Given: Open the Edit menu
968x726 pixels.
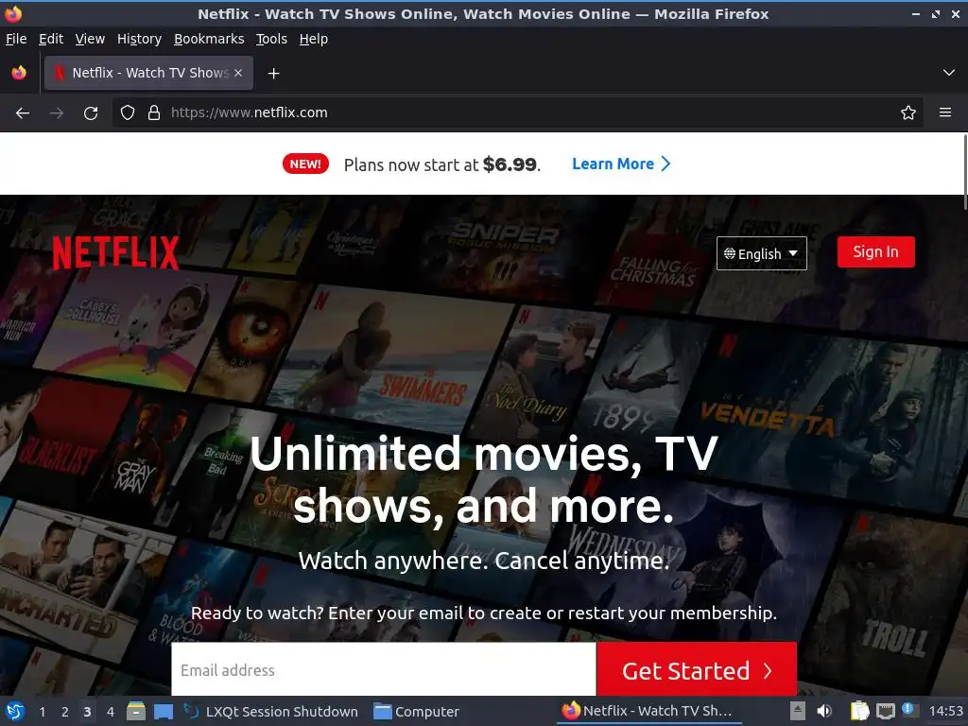Looking at the screenshot, I should tap(51, 39).
